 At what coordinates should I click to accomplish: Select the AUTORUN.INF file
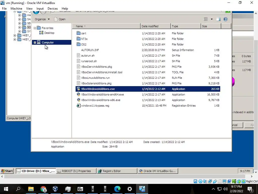tap(90, 50)
